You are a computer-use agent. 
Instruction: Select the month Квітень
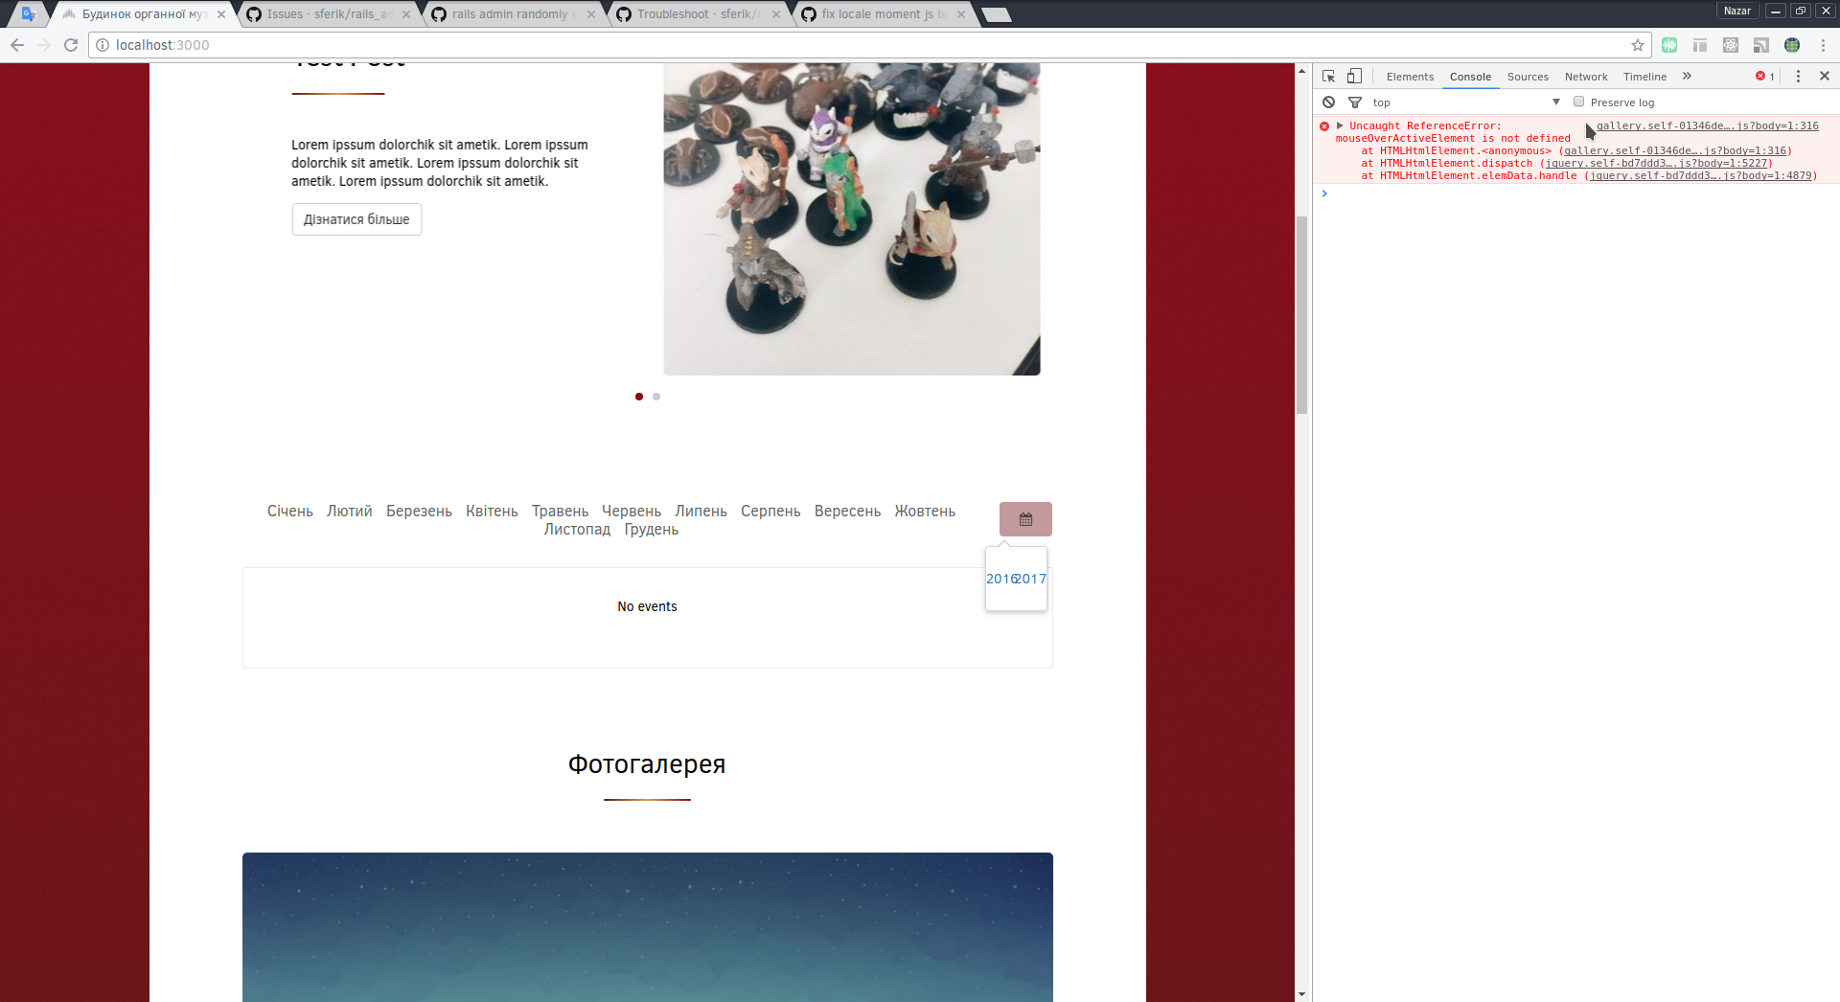(x=492, y=512)
